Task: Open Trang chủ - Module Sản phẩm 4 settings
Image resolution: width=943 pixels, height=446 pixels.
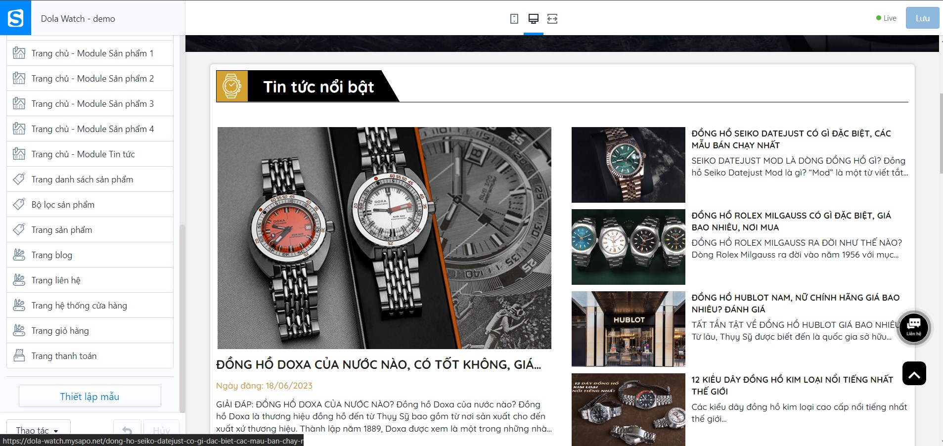Action: pos(90,129)
